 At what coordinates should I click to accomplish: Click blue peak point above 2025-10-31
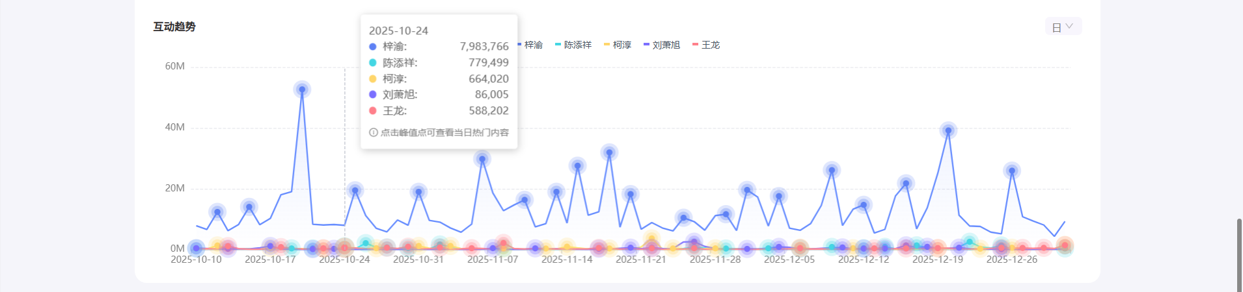[418, 191]
